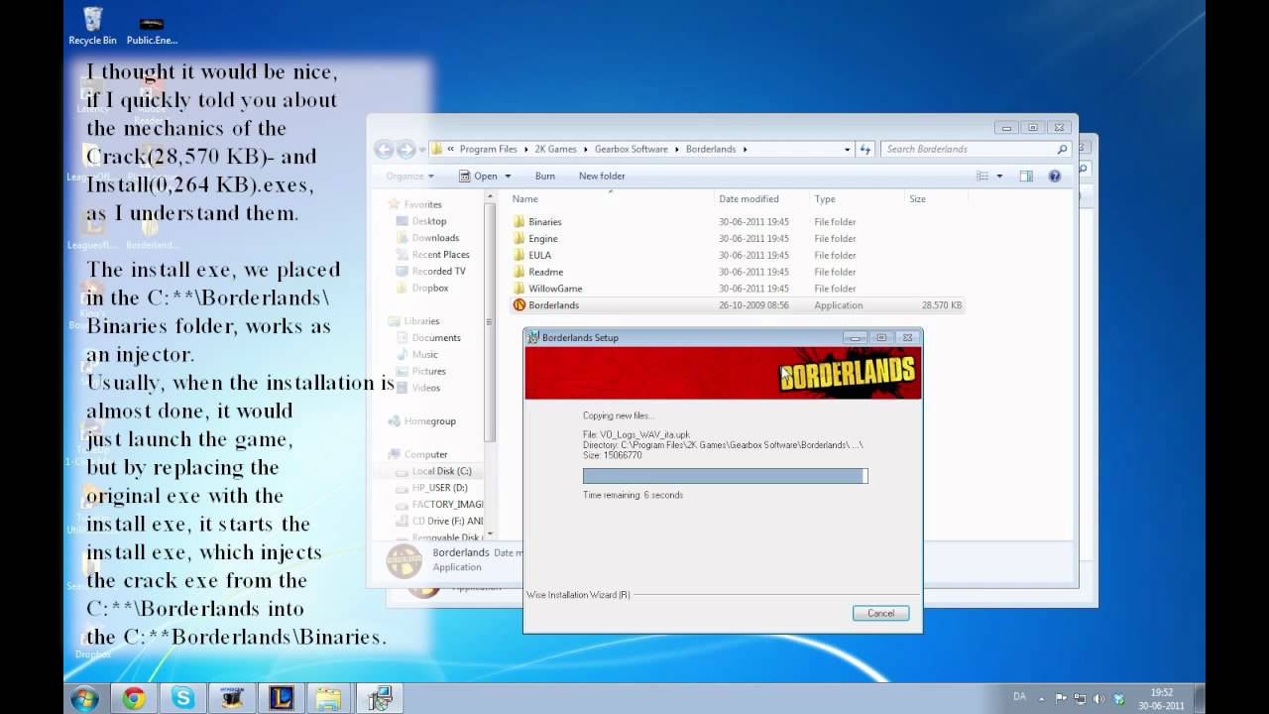Image resolution: width=1269 pixels, height=714 pixels.
Task: Click Explorer Back navigation arrow
Action: point(384,149)
